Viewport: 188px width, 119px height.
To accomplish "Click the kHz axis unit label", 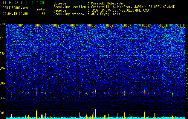I will (3, 24).
